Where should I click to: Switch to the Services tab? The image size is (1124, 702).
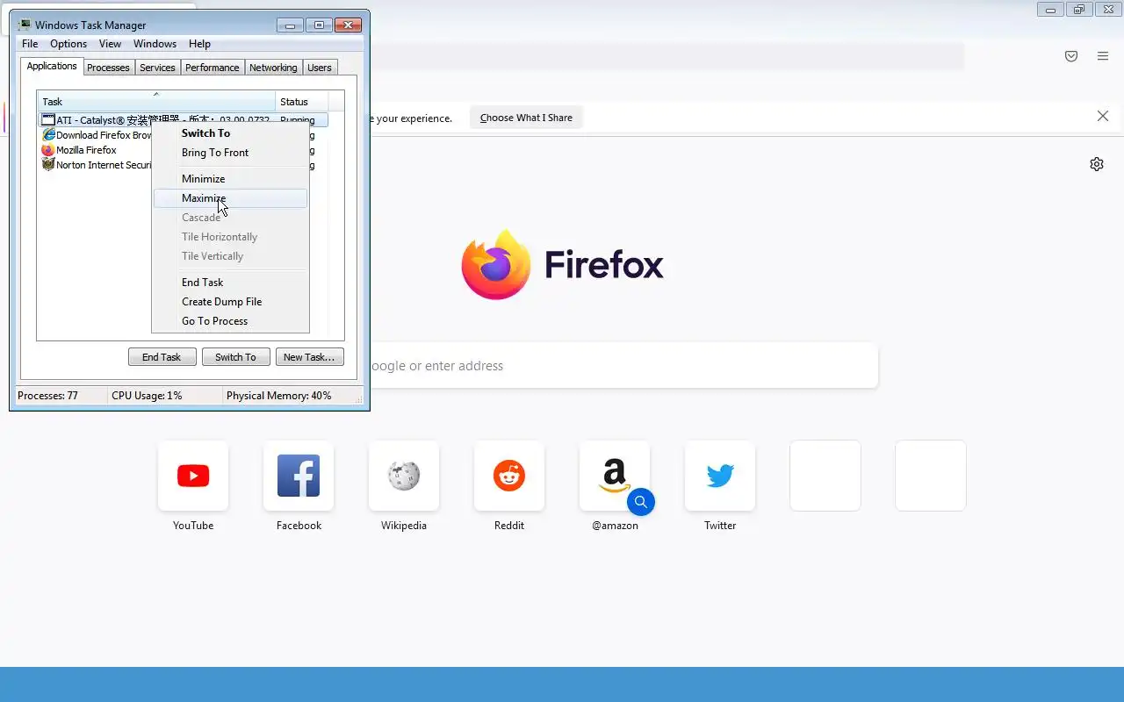pos(157,68)
